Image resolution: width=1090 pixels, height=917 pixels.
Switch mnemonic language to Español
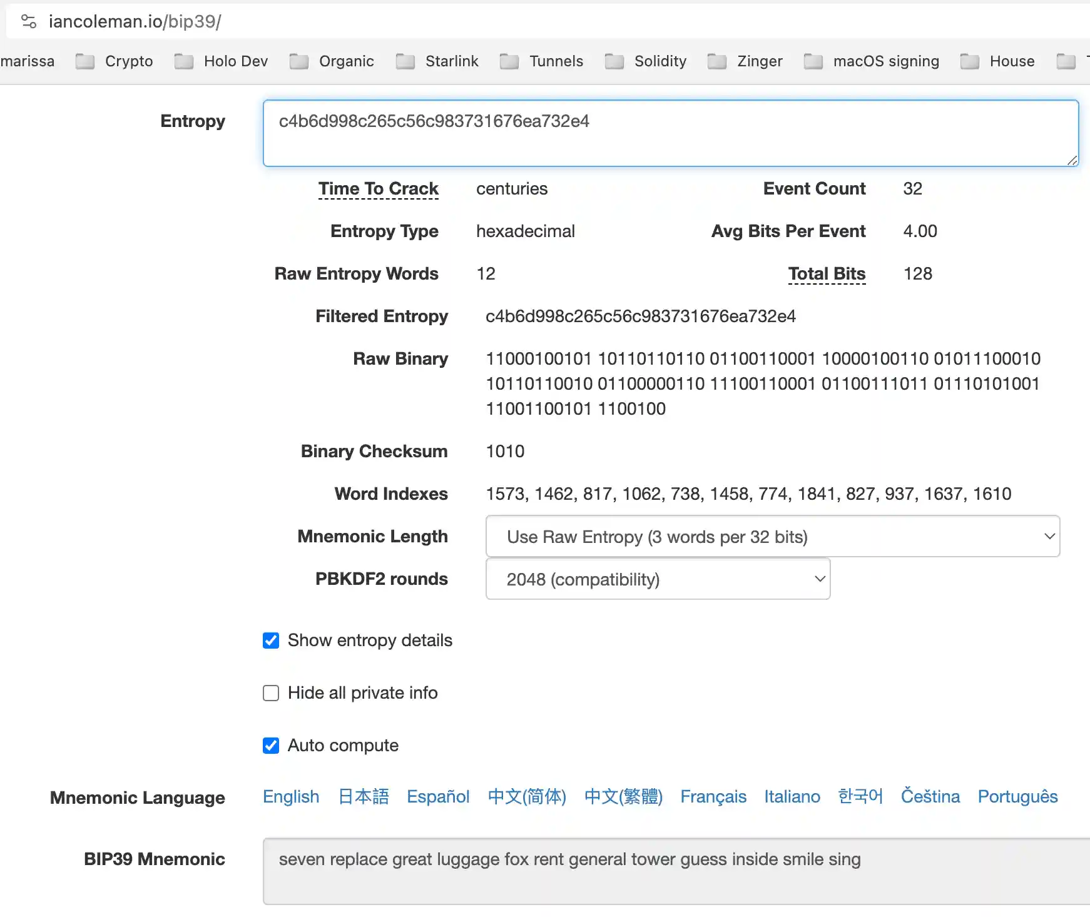tap(438, 797)
